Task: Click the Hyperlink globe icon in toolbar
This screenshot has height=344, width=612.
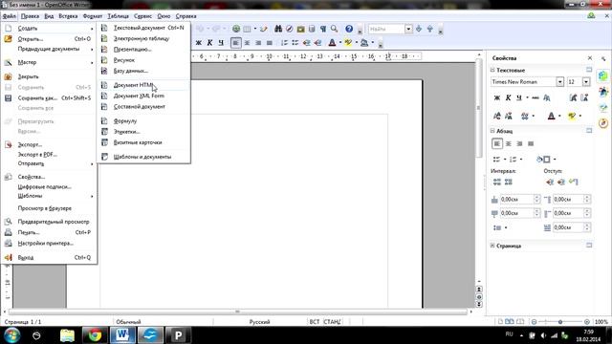Action: tap(236, 29)
